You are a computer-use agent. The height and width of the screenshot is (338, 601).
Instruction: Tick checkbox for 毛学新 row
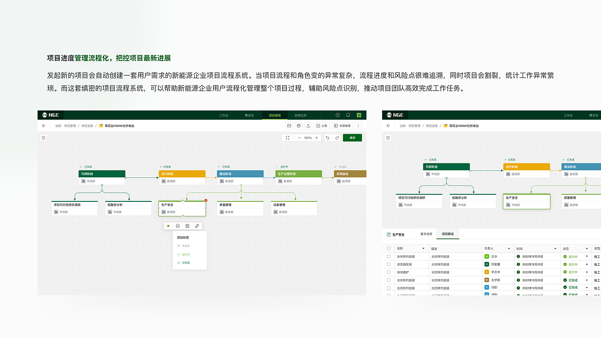389,280
